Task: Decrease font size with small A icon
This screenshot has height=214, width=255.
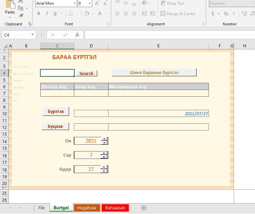Action: pyautogui.click(x=105, y=3)
